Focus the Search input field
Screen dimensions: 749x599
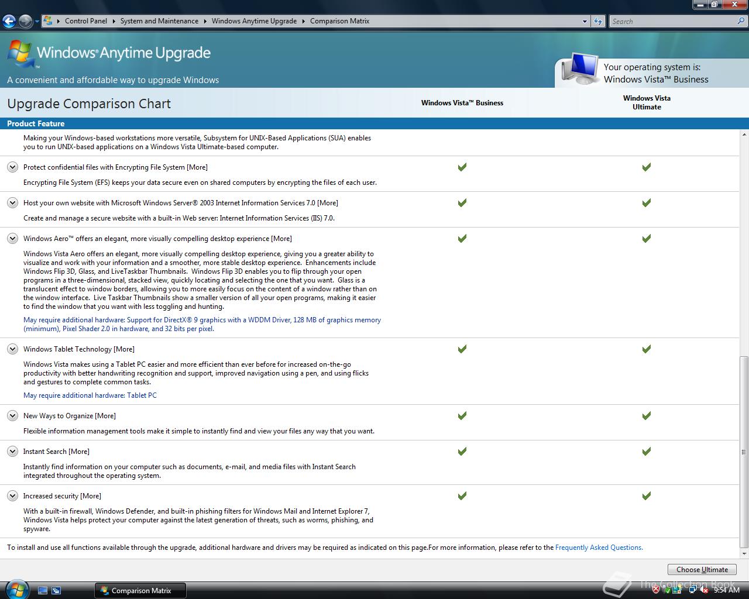(x=673, y=21)
